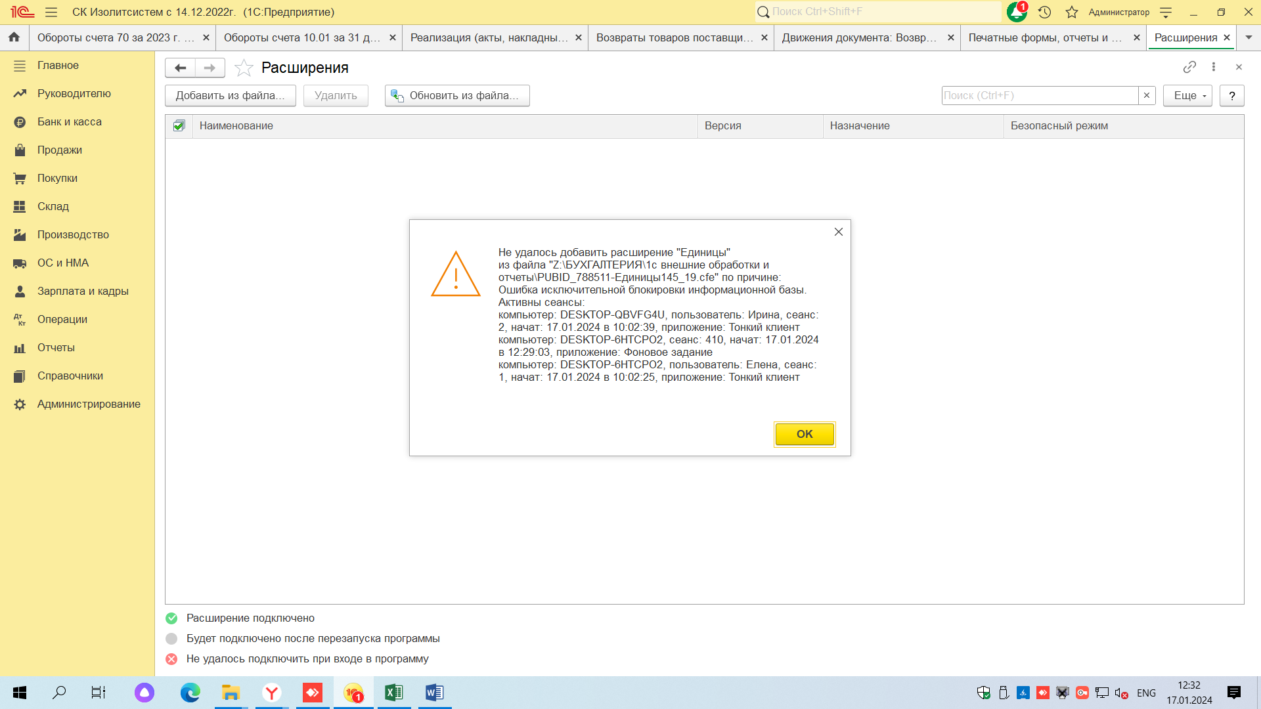Click Добавить из файла button
Screen dimensions: 1261x709
(x=231, y=95)
